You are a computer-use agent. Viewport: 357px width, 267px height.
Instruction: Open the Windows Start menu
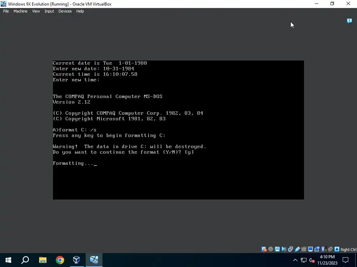click(x=8, y=260)
